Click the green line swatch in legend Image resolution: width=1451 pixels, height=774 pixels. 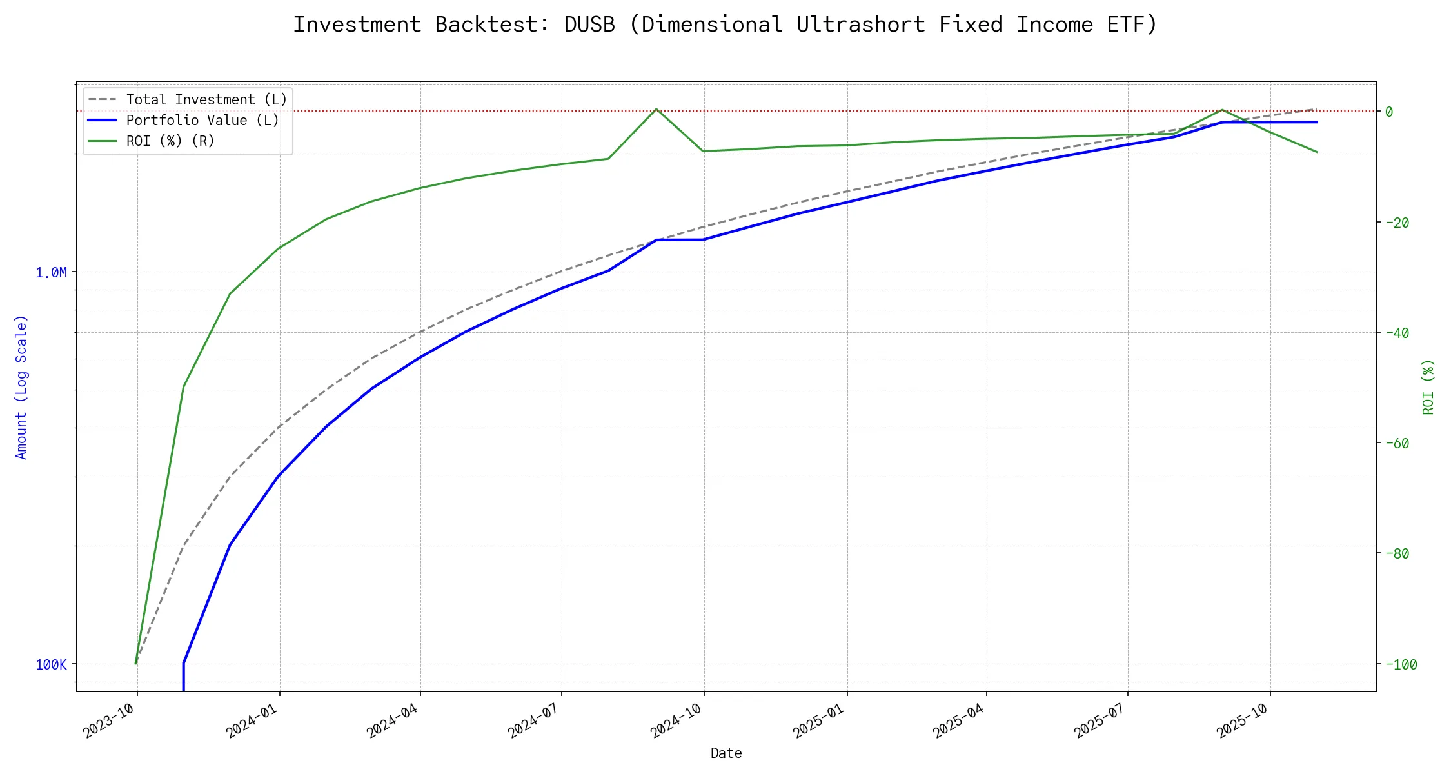pyautogui.click(x=103, y=141)
